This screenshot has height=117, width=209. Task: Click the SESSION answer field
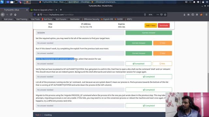click(x=80, y=33)
